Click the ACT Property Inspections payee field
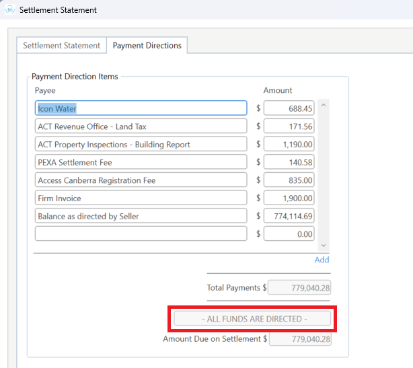This screenshot has height=368, width=413. 141,145
